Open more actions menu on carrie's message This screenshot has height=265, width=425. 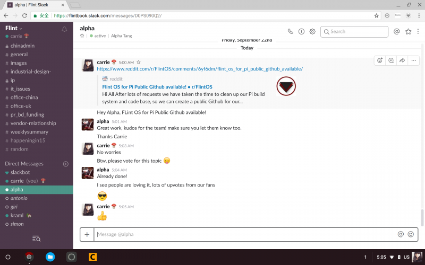point(414,60)
